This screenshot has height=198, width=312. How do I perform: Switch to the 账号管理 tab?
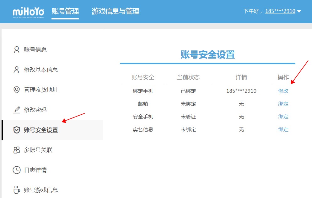[65, 11]
